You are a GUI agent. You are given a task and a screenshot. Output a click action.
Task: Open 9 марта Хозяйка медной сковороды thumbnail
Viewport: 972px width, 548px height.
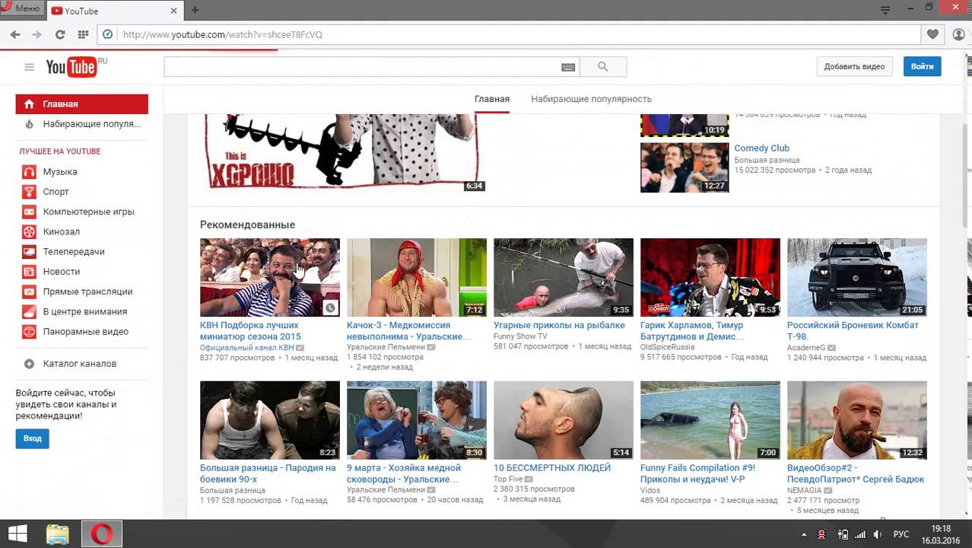416,420
